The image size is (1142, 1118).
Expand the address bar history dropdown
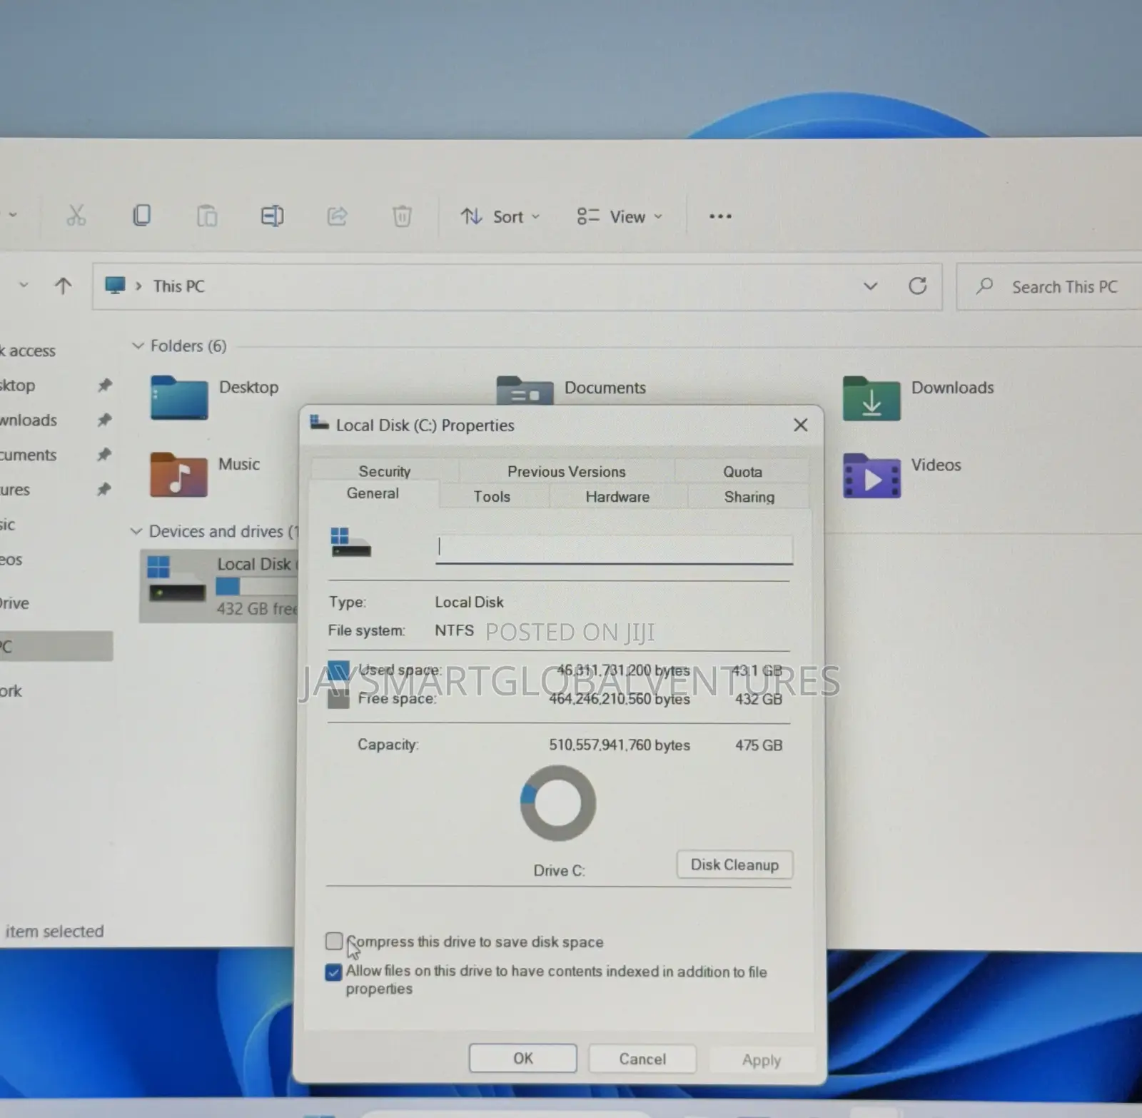pos(870,286)
